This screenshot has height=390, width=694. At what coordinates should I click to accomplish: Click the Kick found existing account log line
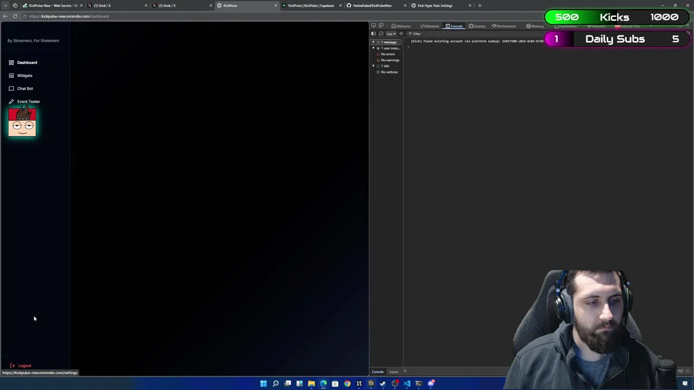(x=477, y=41)
